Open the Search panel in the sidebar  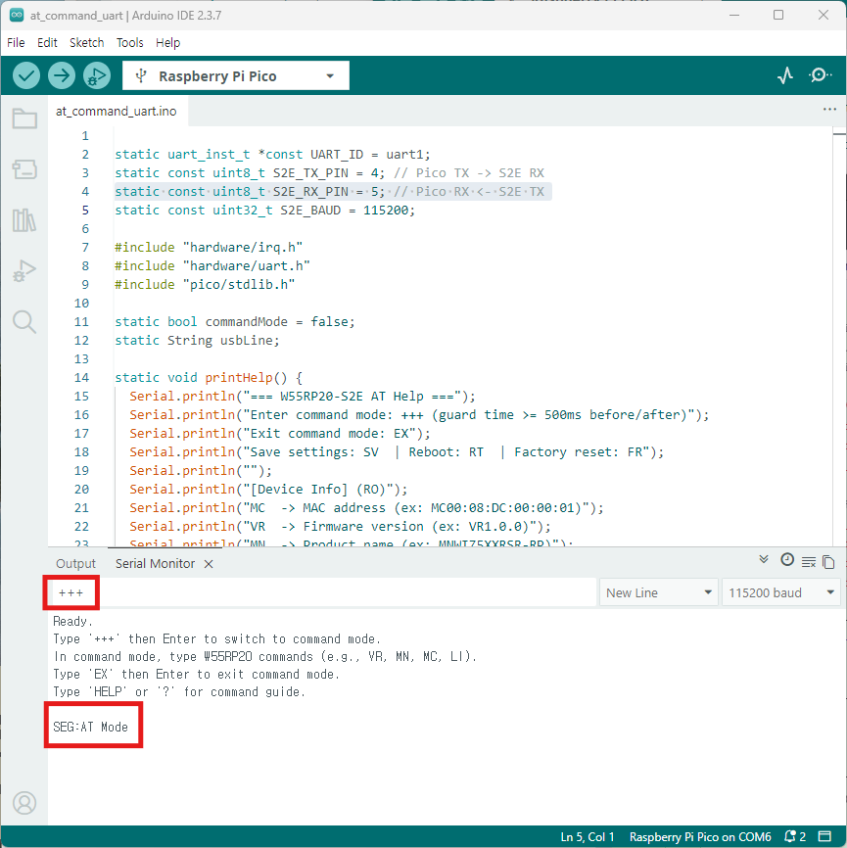(x=24, y=321)
